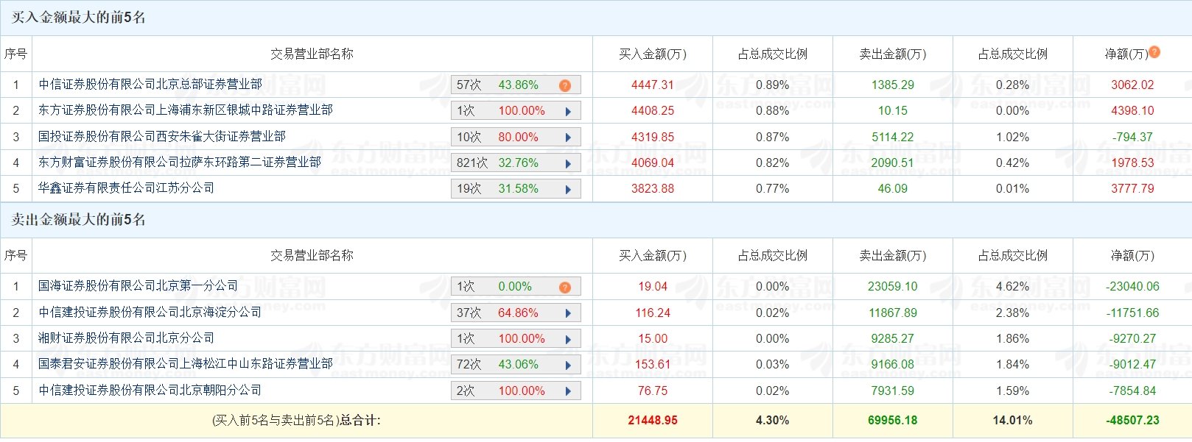Open 中信建投证券北京朝阳分公司 link
The width and height of the screenshot is (1192, 442).
pyautogui.click(x=150, y=391)
